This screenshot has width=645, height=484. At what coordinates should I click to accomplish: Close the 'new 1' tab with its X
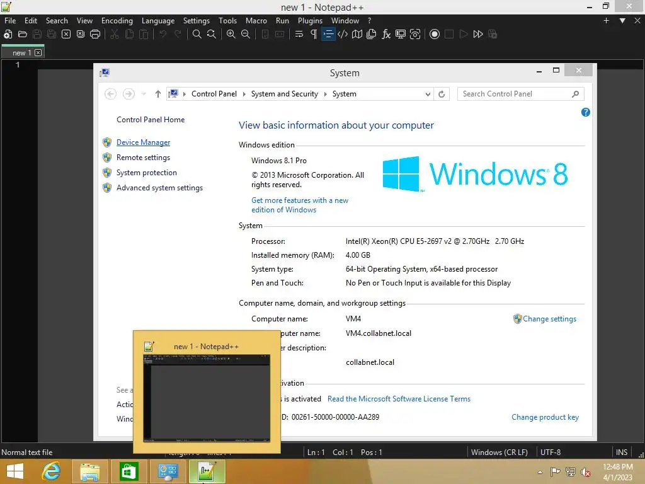(38, 53)
